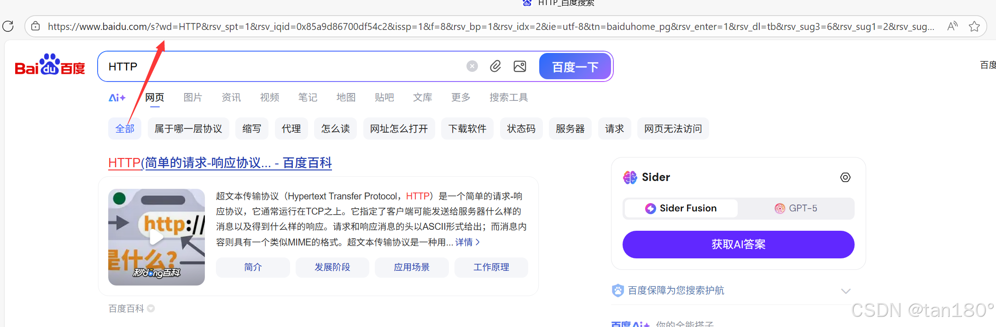Viewport: 996px width, 327px height.
Task: Select the 全部 filter chip
Action: 125,128
